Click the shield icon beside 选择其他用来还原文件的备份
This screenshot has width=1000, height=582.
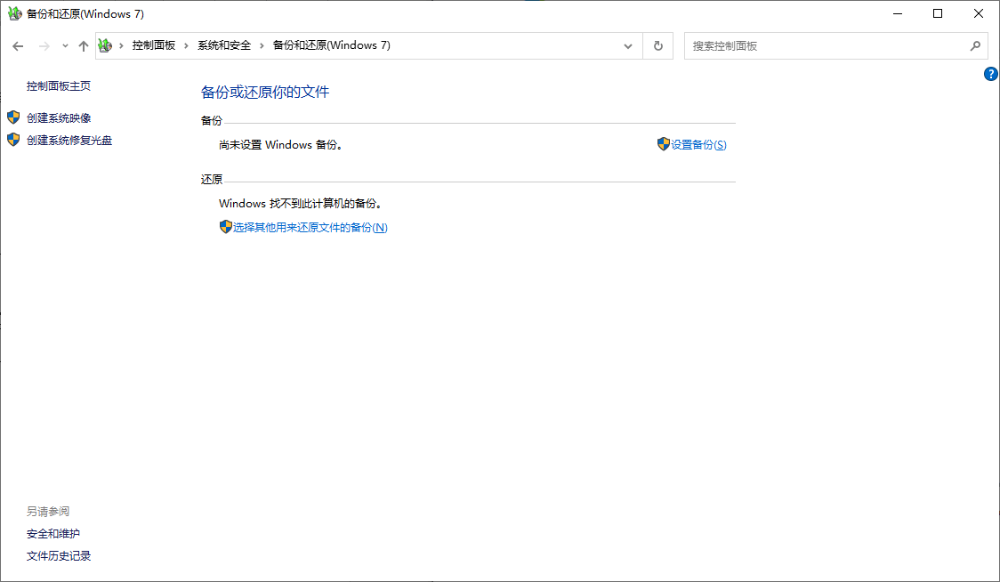click(226, 227)
